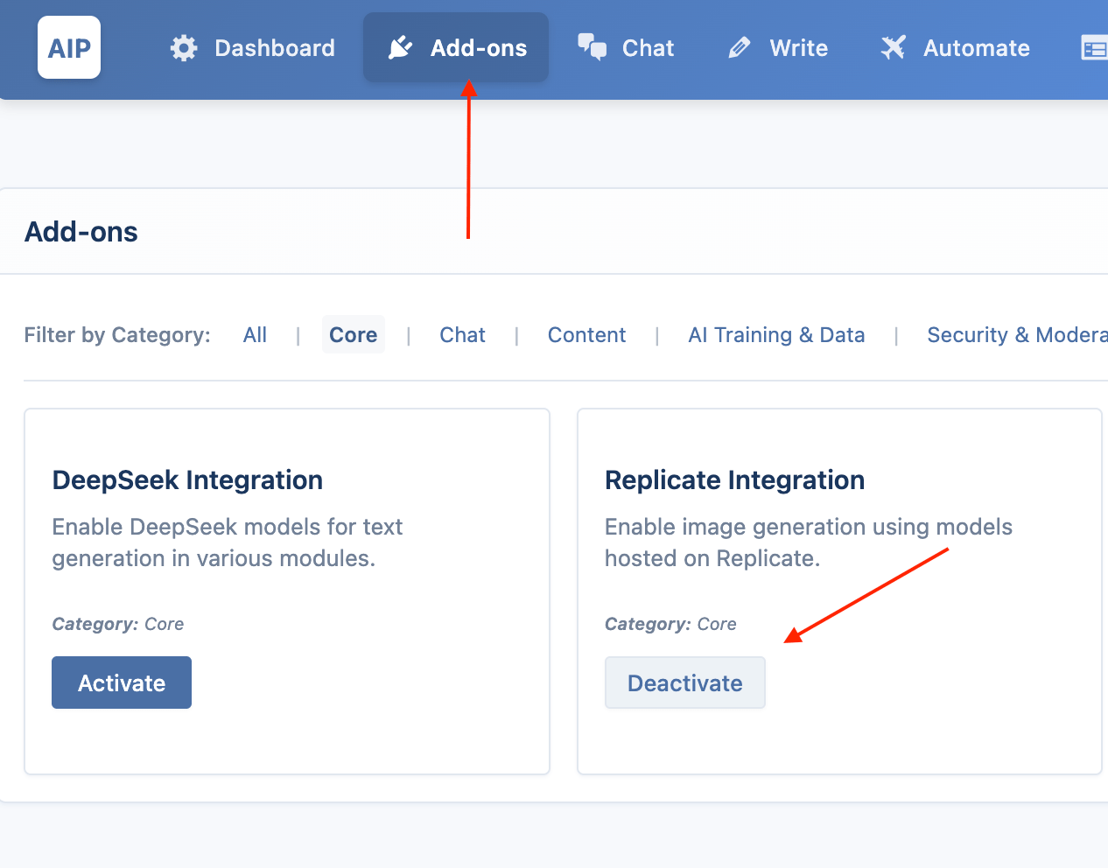The width and height of the screenshot is (1108, 868).
Task: Click the partially visible table icon
Action: click(1095, 48)
